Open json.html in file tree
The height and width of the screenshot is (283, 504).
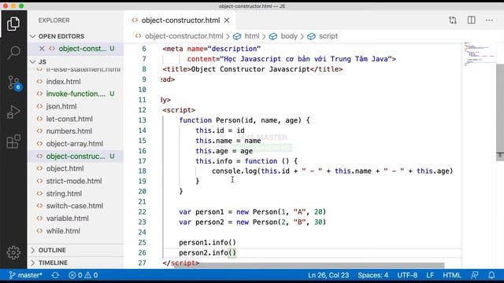(61, 106)
